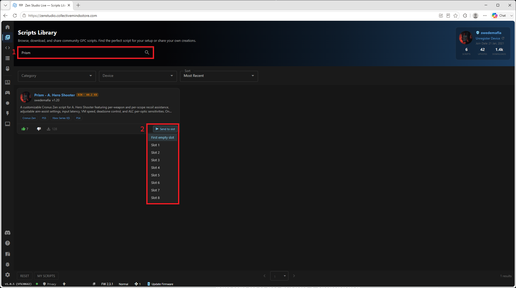
Task: Choose Slot 8 from the menu
Action: pos(163,198)
